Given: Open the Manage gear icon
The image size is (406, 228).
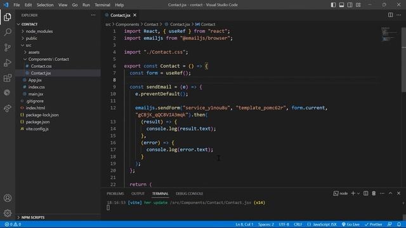Looking at the screenshot, I should point(8,213).
